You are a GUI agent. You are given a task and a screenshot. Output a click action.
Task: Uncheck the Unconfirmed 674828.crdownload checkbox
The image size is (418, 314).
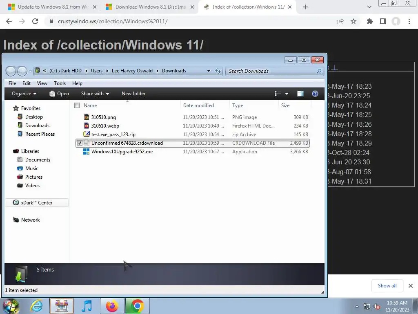(x=80, y=143)
